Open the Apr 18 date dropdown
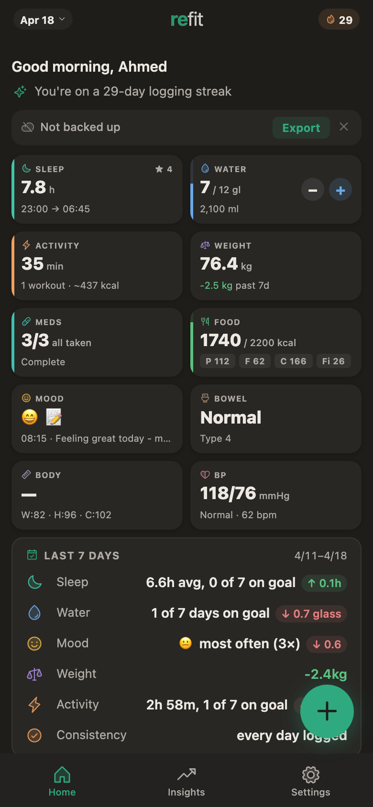Image resolution: width=373 pixels, height=807 pixels. pyautogui.click(x=43, y=20)
